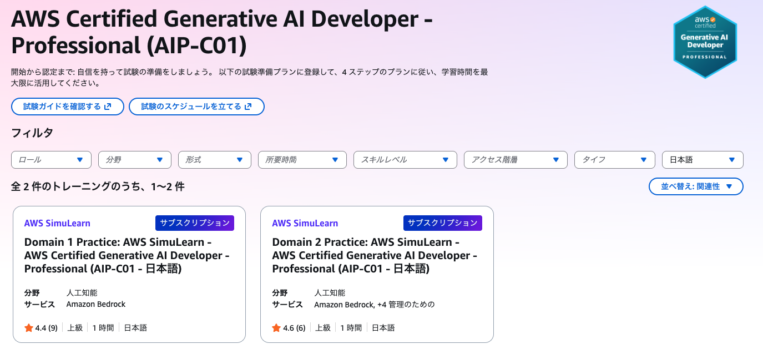The image size is (763, 354).
Task: Click the 4.6 (6) rating text
Action: 295,328
